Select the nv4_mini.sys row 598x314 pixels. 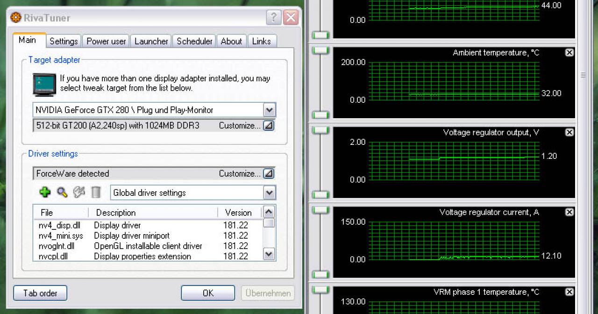click(x=148, y=235)
